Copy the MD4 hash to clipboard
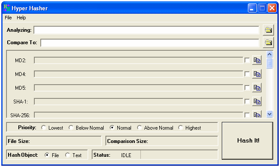Viewport: 280px width, 167px height. [x=257, y=74]
